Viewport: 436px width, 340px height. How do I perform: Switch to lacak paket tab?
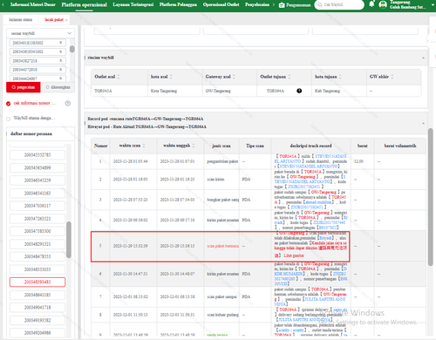coord(54,20)
